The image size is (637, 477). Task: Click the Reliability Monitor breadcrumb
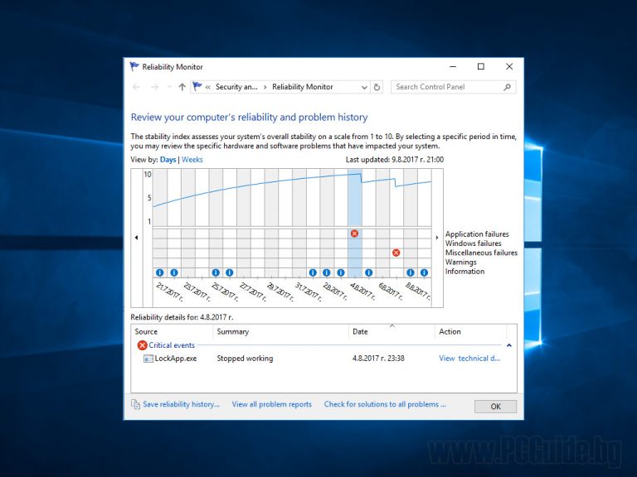tap(302, 87)
